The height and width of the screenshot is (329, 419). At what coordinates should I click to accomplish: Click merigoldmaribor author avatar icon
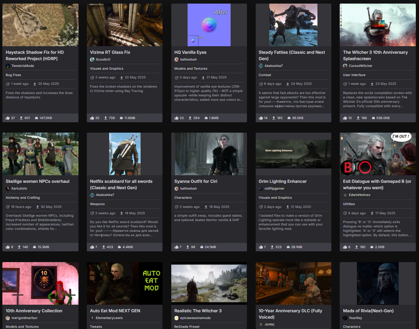pyautogui.click(x=8, y=318)
